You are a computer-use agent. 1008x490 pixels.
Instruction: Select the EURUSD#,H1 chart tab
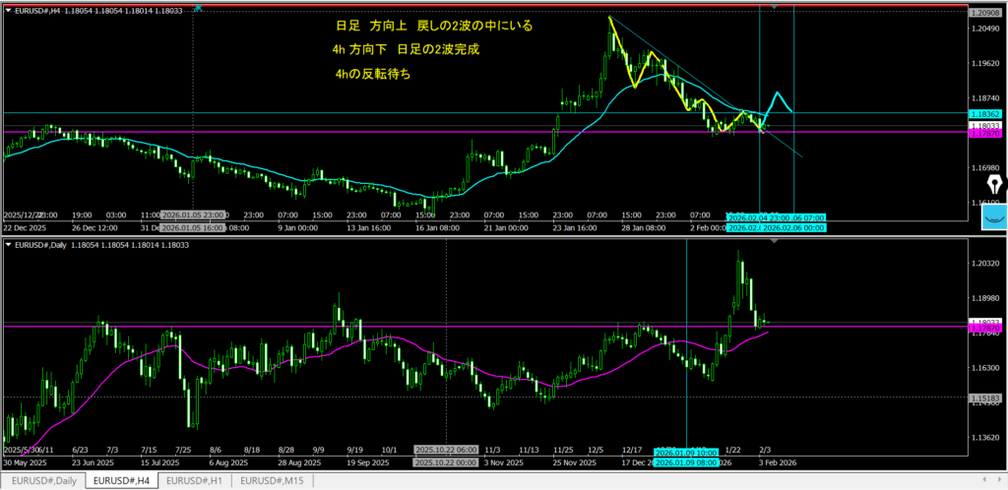pyautogui.click(x=196, y=481)
